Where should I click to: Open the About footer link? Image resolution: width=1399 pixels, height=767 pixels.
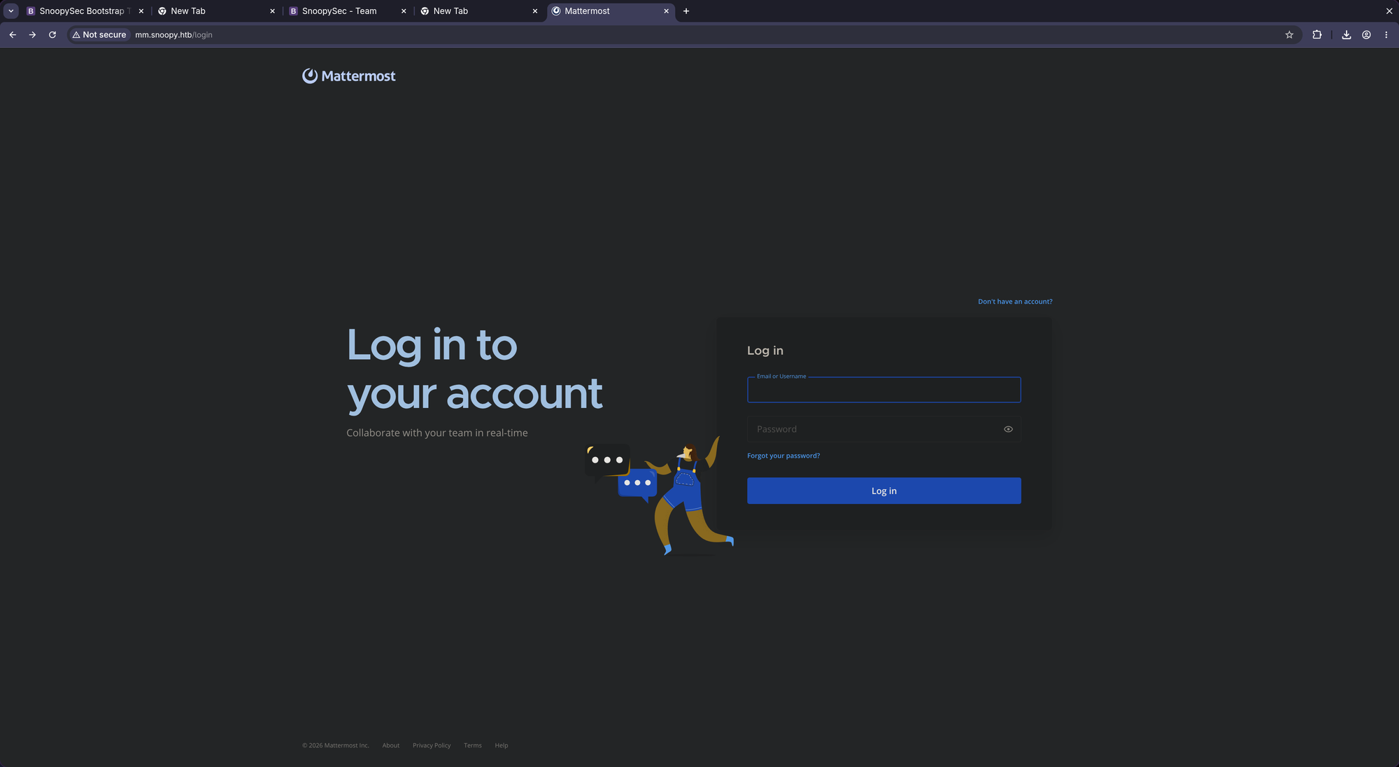(391, 745)
